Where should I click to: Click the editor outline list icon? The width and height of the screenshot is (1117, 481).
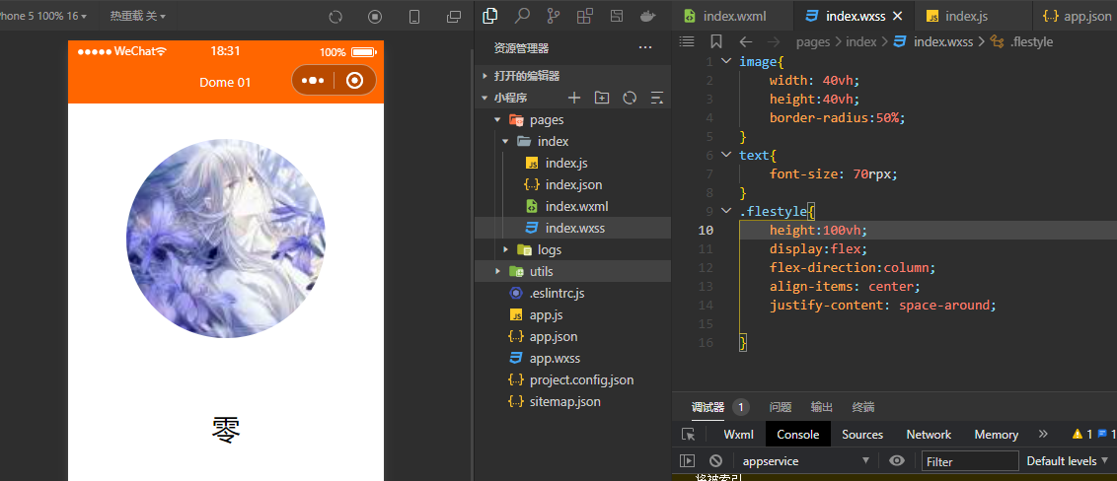[687, 41]
